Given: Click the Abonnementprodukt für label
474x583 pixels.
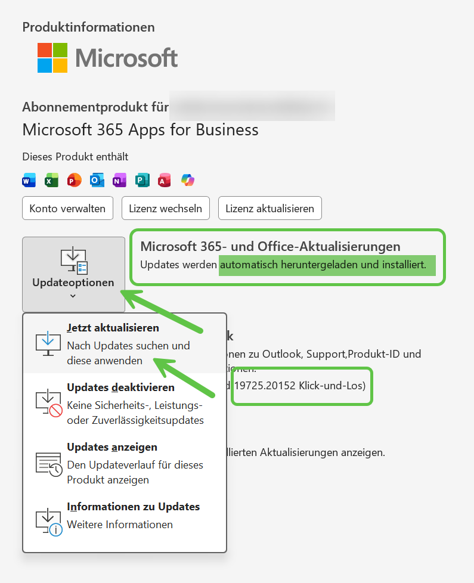Looking at the screenshot, I should pyautogui.click(x=95, y=107).
